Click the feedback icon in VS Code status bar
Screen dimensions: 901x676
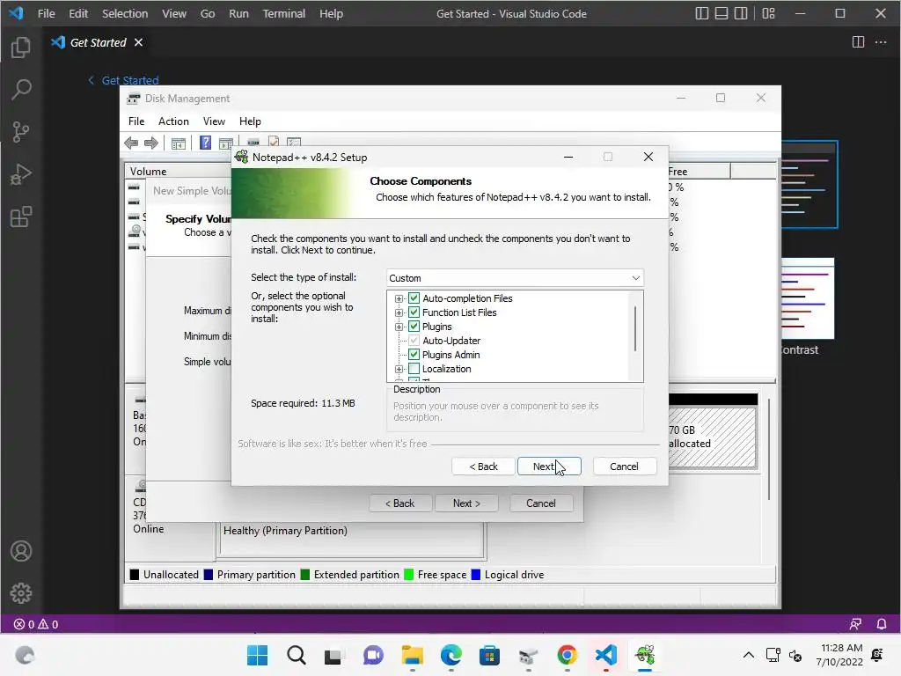click(x=855, y=624)
